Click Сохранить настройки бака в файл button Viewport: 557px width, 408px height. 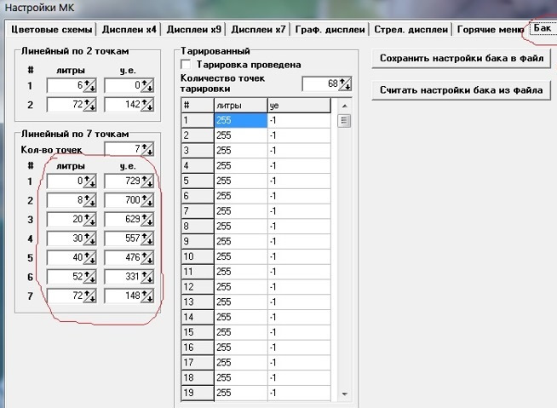462,58
